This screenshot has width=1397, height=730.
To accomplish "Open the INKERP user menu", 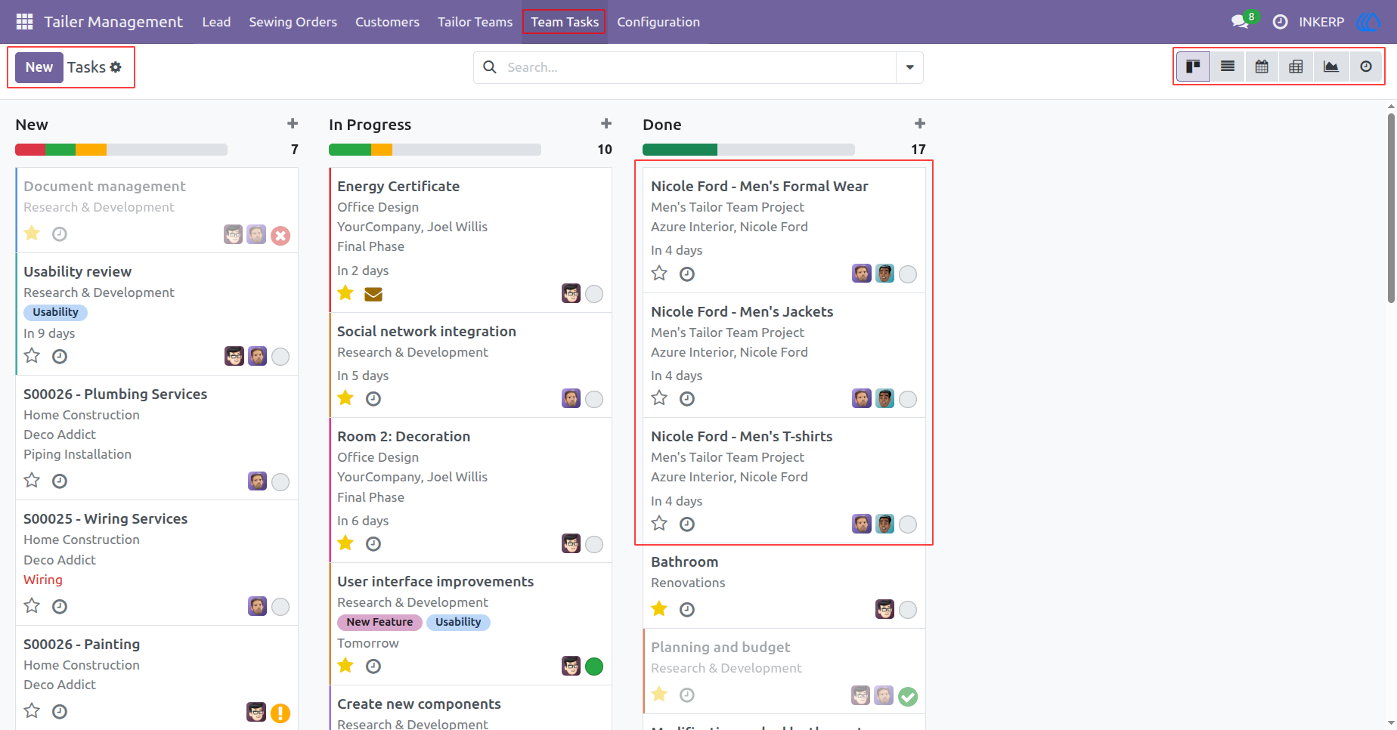I will (1321, 22).
